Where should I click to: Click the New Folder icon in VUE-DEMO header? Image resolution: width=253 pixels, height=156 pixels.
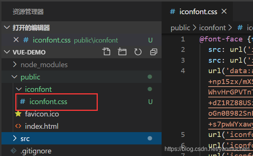coord(122,52)
